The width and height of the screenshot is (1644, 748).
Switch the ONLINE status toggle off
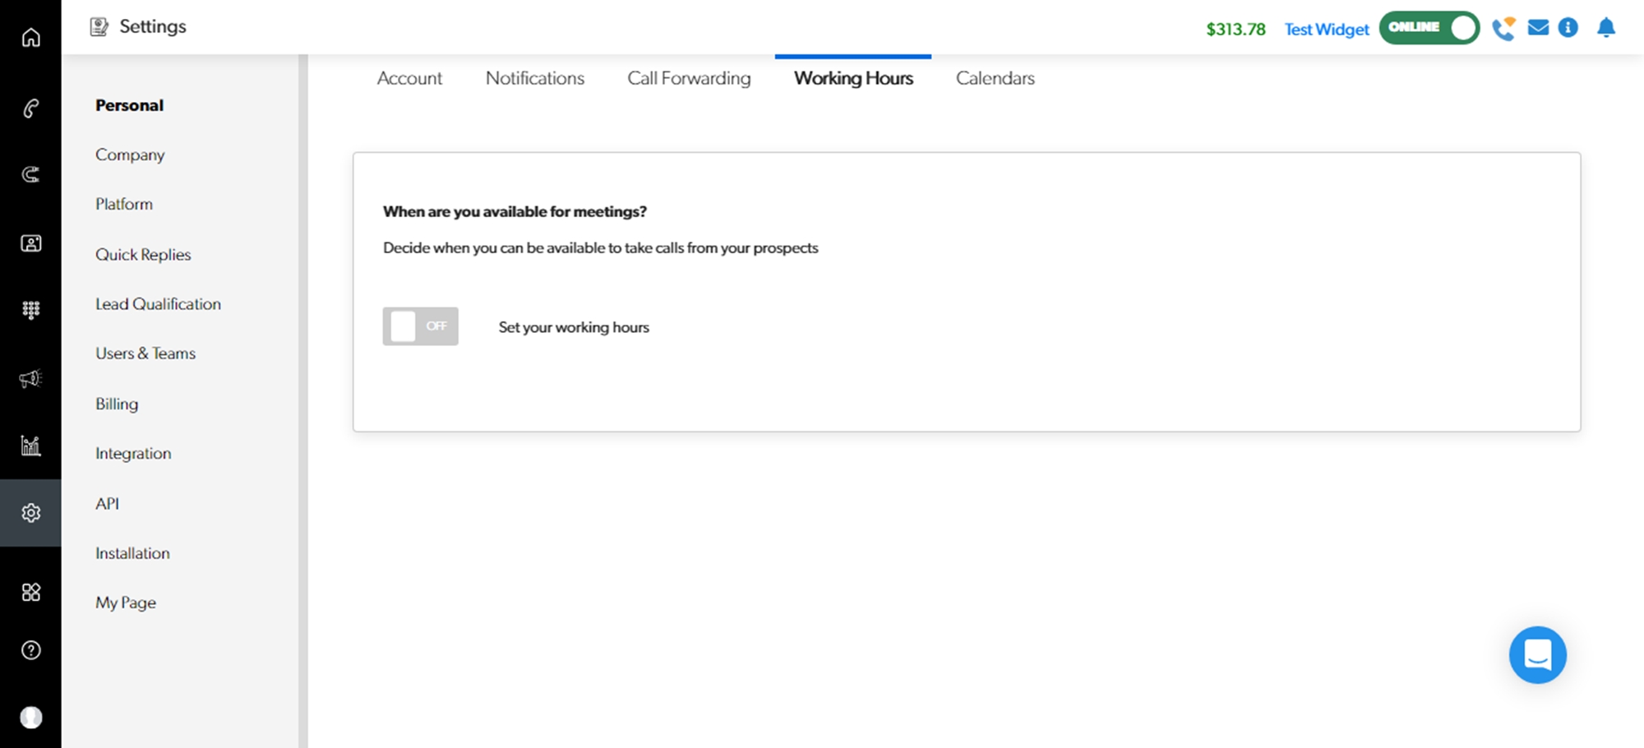click(x=1429, y=28)
